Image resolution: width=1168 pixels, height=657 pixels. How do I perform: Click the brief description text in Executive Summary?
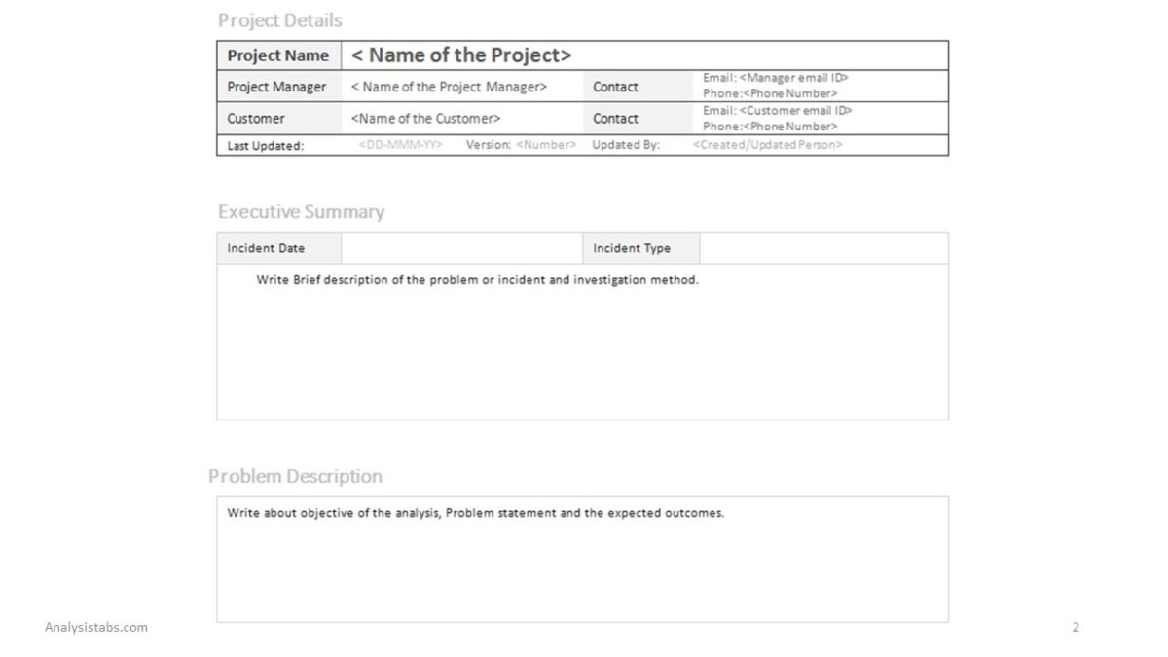point(477,280)
